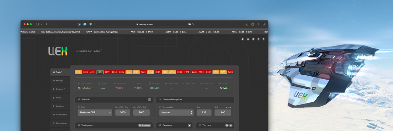Open a new Safari tab
The image size is (393, 131).
tap(258, 24)
